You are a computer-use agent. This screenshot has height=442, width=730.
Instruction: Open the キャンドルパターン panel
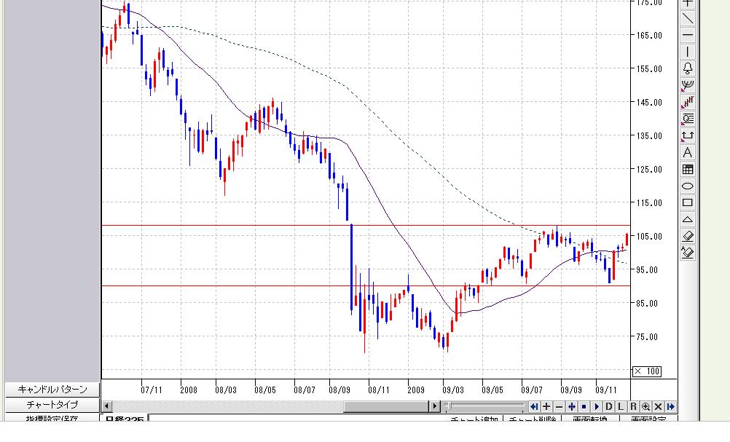[x=52, y=390]
